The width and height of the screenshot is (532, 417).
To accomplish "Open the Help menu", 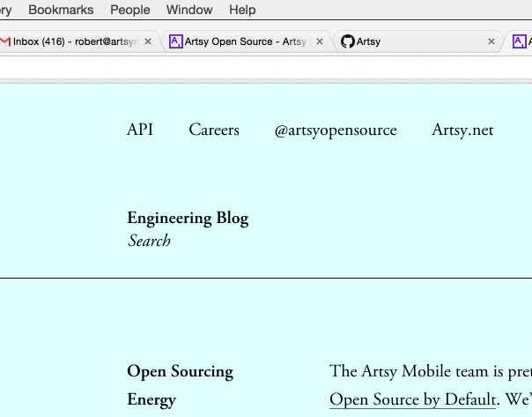I will 242,10.
